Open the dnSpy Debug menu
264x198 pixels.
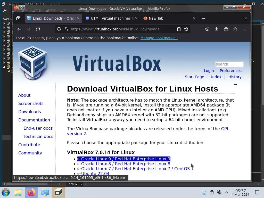click(37, 10)
